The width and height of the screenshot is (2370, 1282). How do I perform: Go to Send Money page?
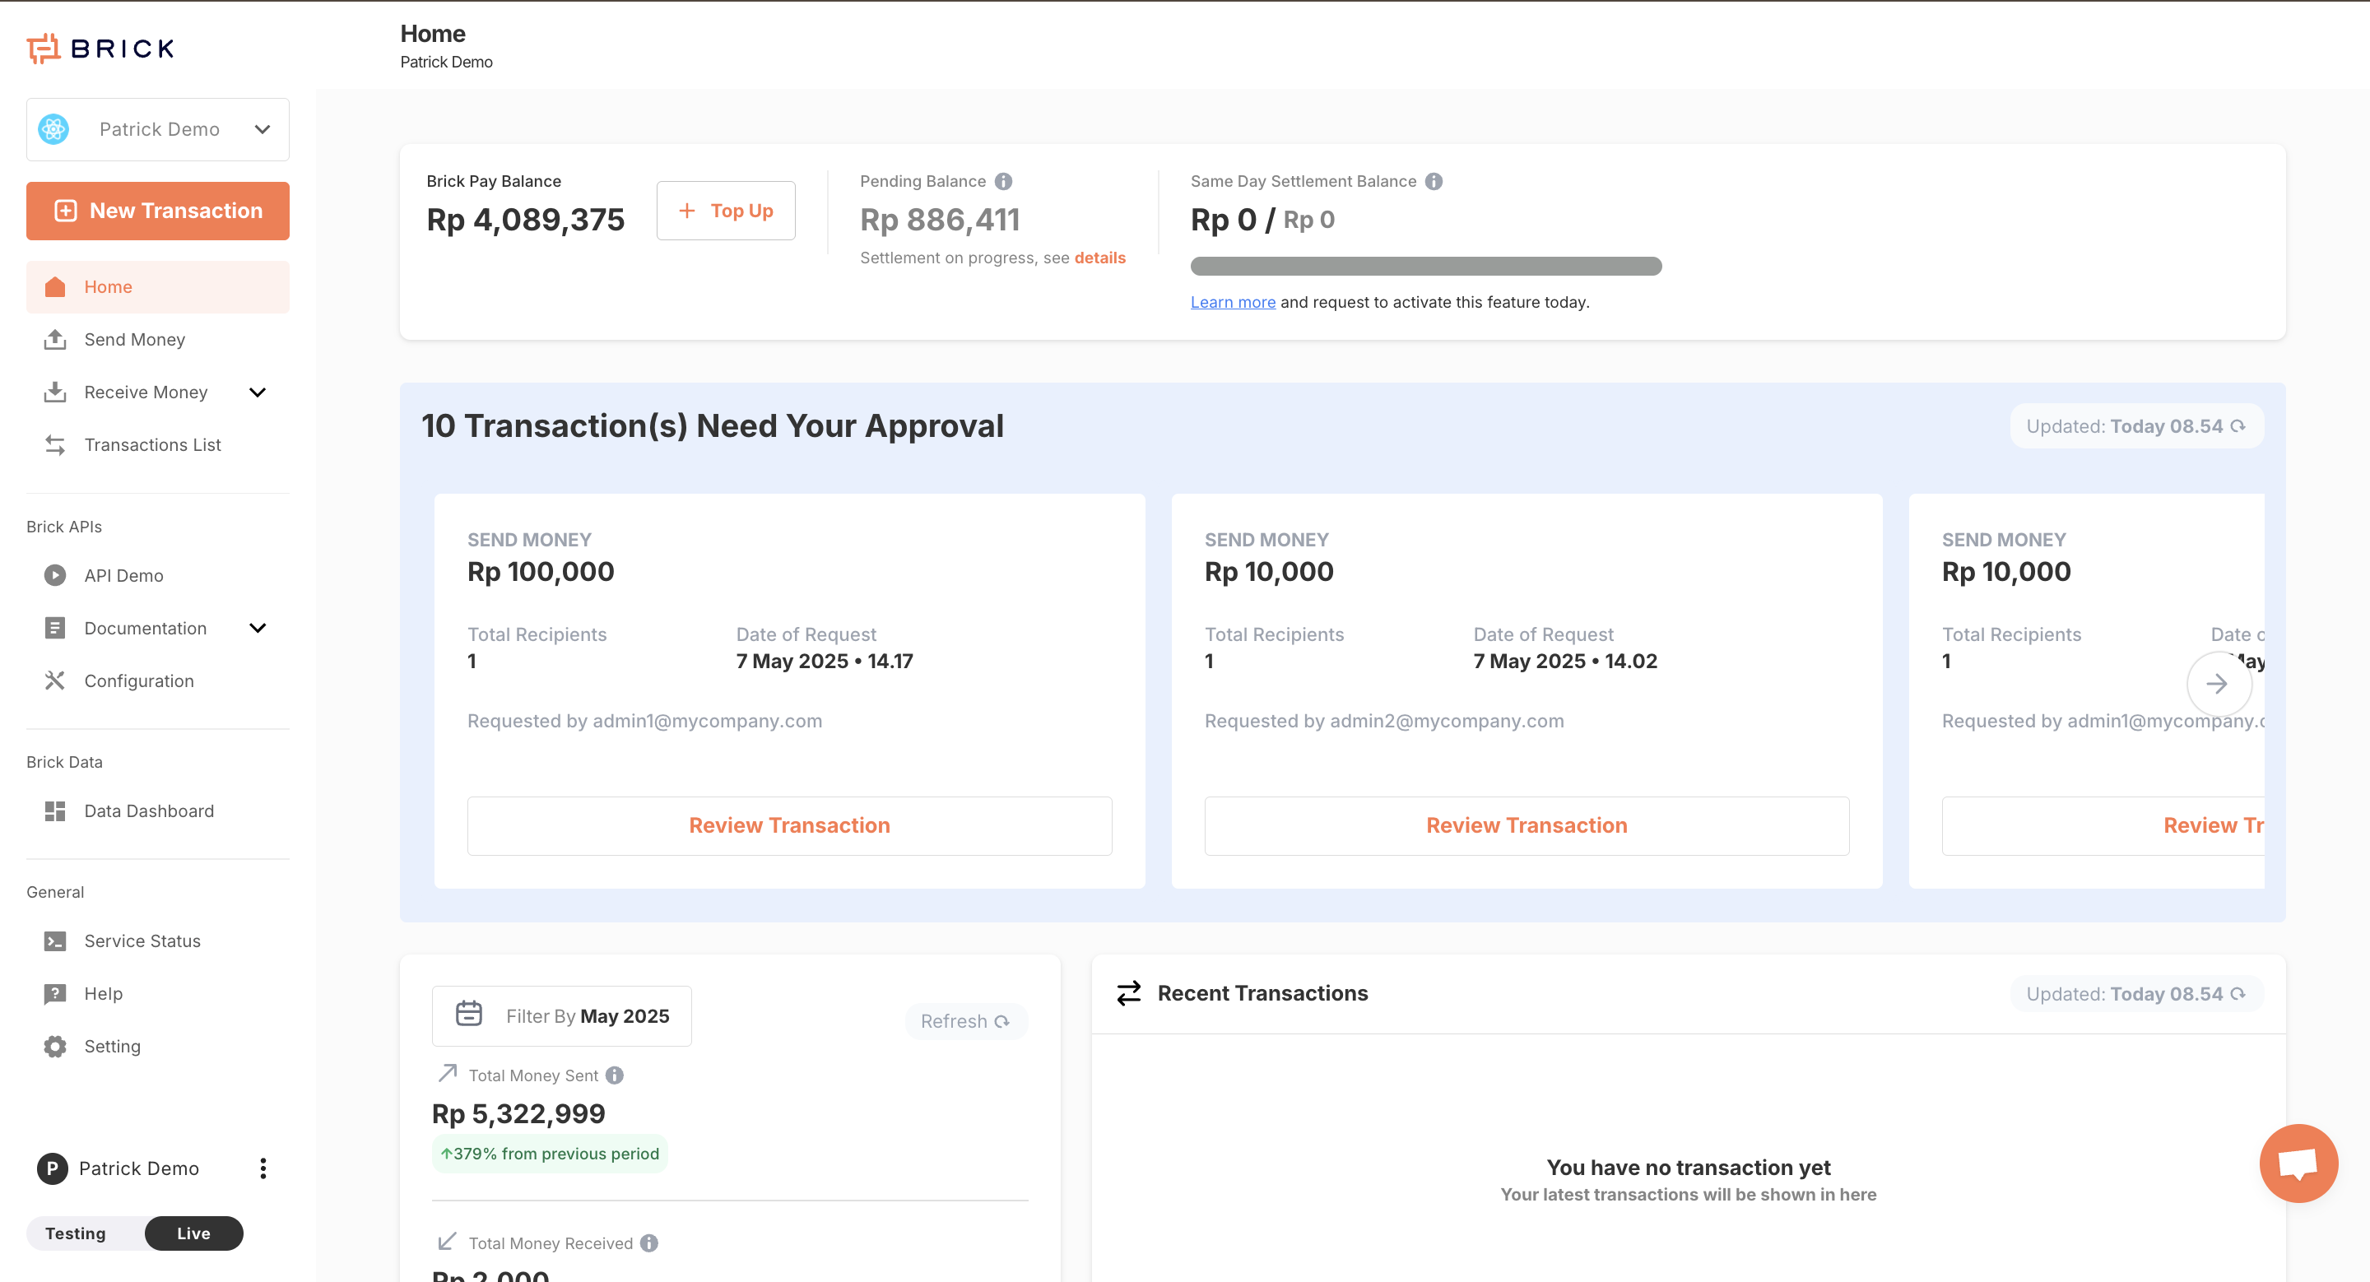click(x=134, y=339)
